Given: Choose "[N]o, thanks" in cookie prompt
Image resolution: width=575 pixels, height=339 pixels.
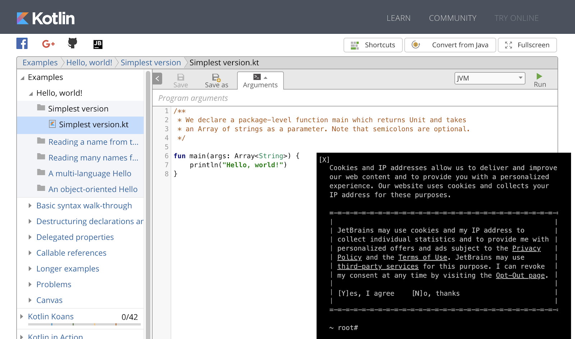Looking at the screenshot, I should click(436, 293).
